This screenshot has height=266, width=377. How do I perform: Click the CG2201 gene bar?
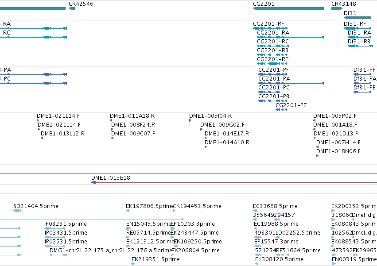click(288, 8)
